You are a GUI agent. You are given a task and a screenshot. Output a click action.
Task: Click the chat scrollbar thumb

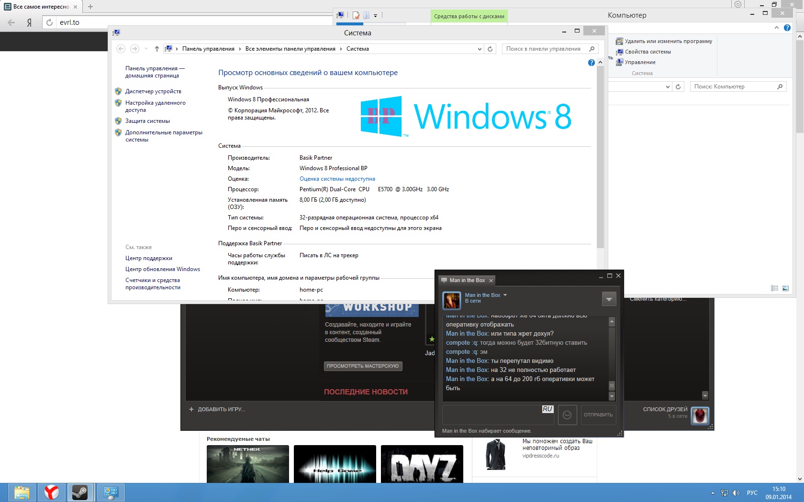click(612, 386)
